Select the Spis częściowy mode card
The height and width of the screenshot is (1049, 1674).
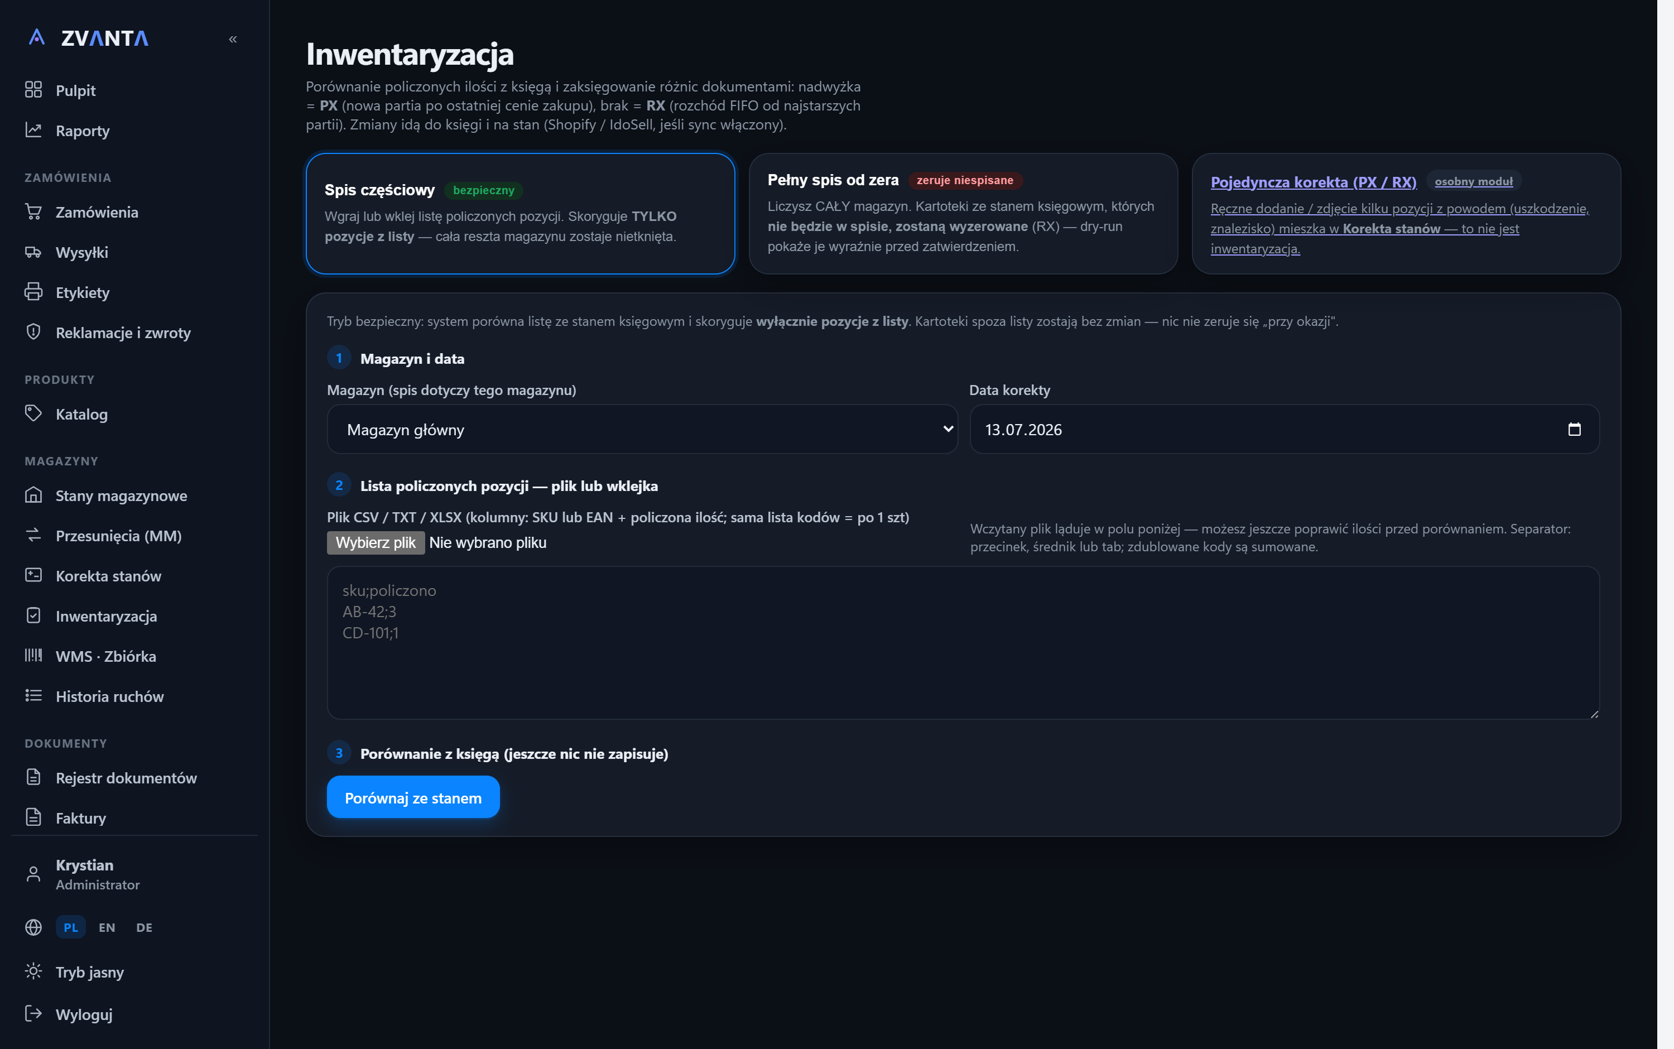tap(520, 214)
